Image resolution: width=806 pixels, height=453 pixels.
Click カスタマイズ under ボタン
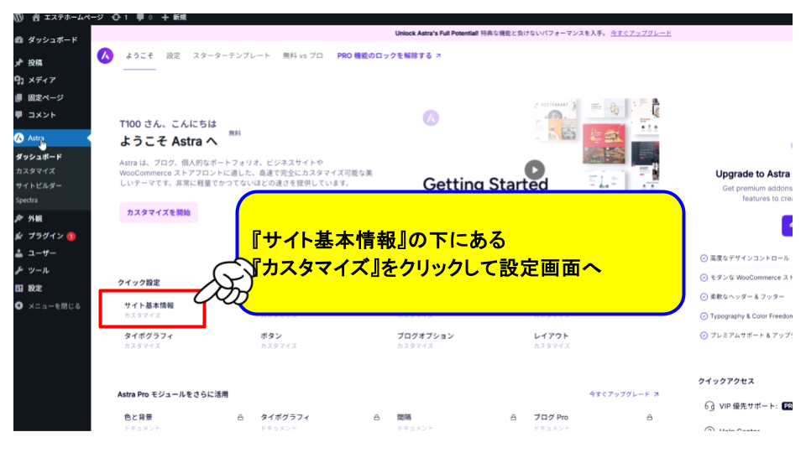(x=279, y=346)
